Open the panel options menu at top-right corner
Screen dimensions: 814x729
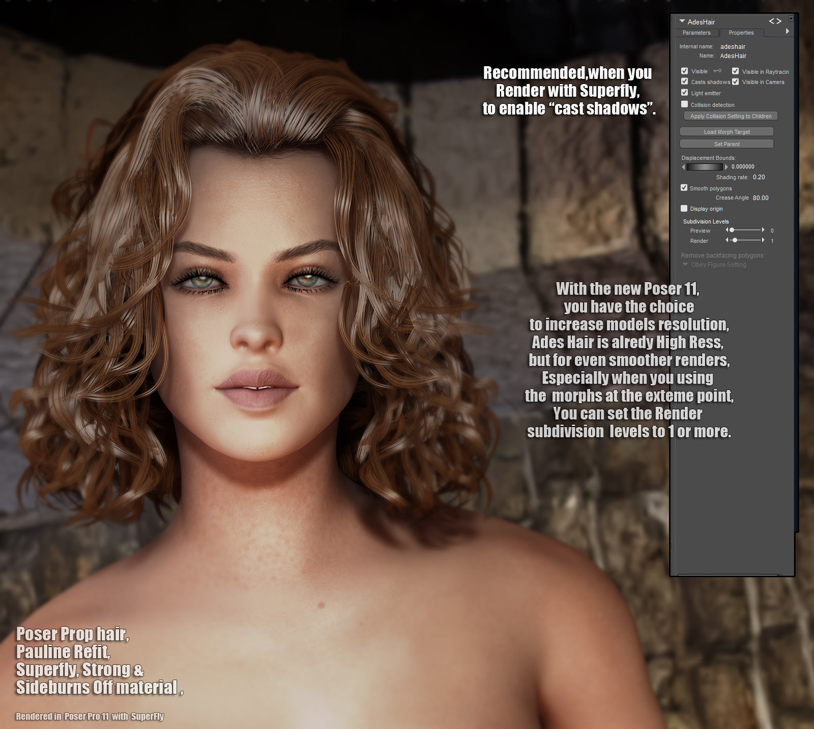tap(791, 18)
